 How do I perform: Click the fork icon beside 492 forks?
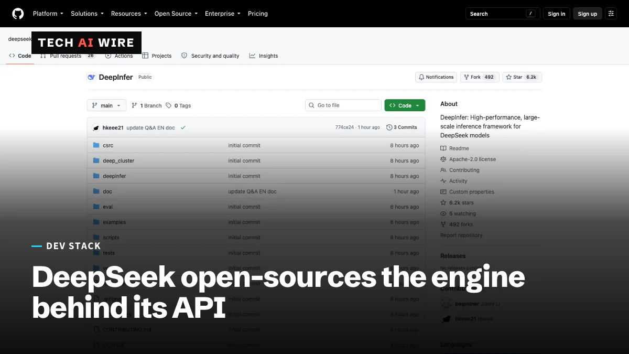[x=443, y=224]
